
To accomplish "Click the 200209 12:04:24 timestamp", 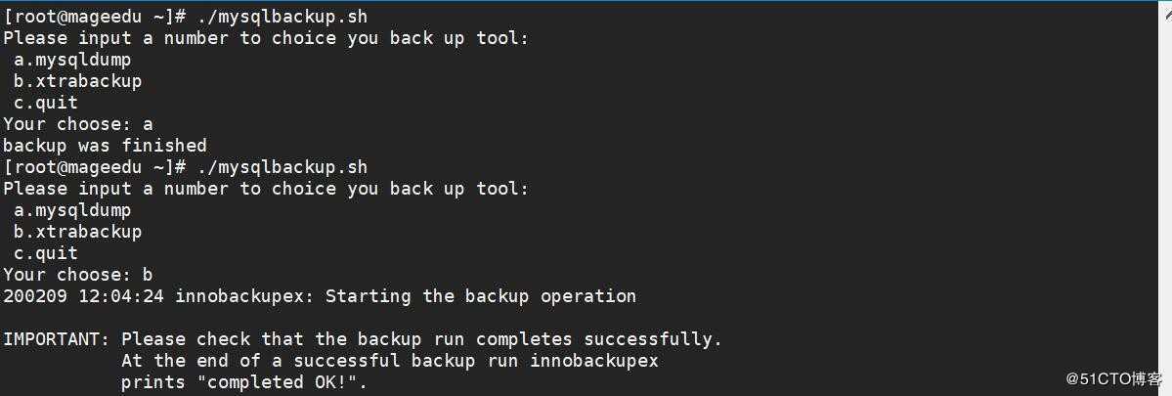I will (x=83, y=296).
